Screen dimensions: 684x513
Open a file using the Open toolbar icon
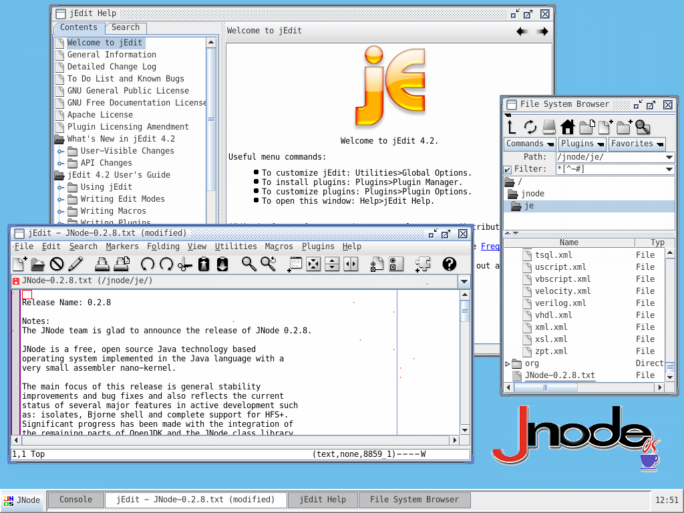(37, 264)
